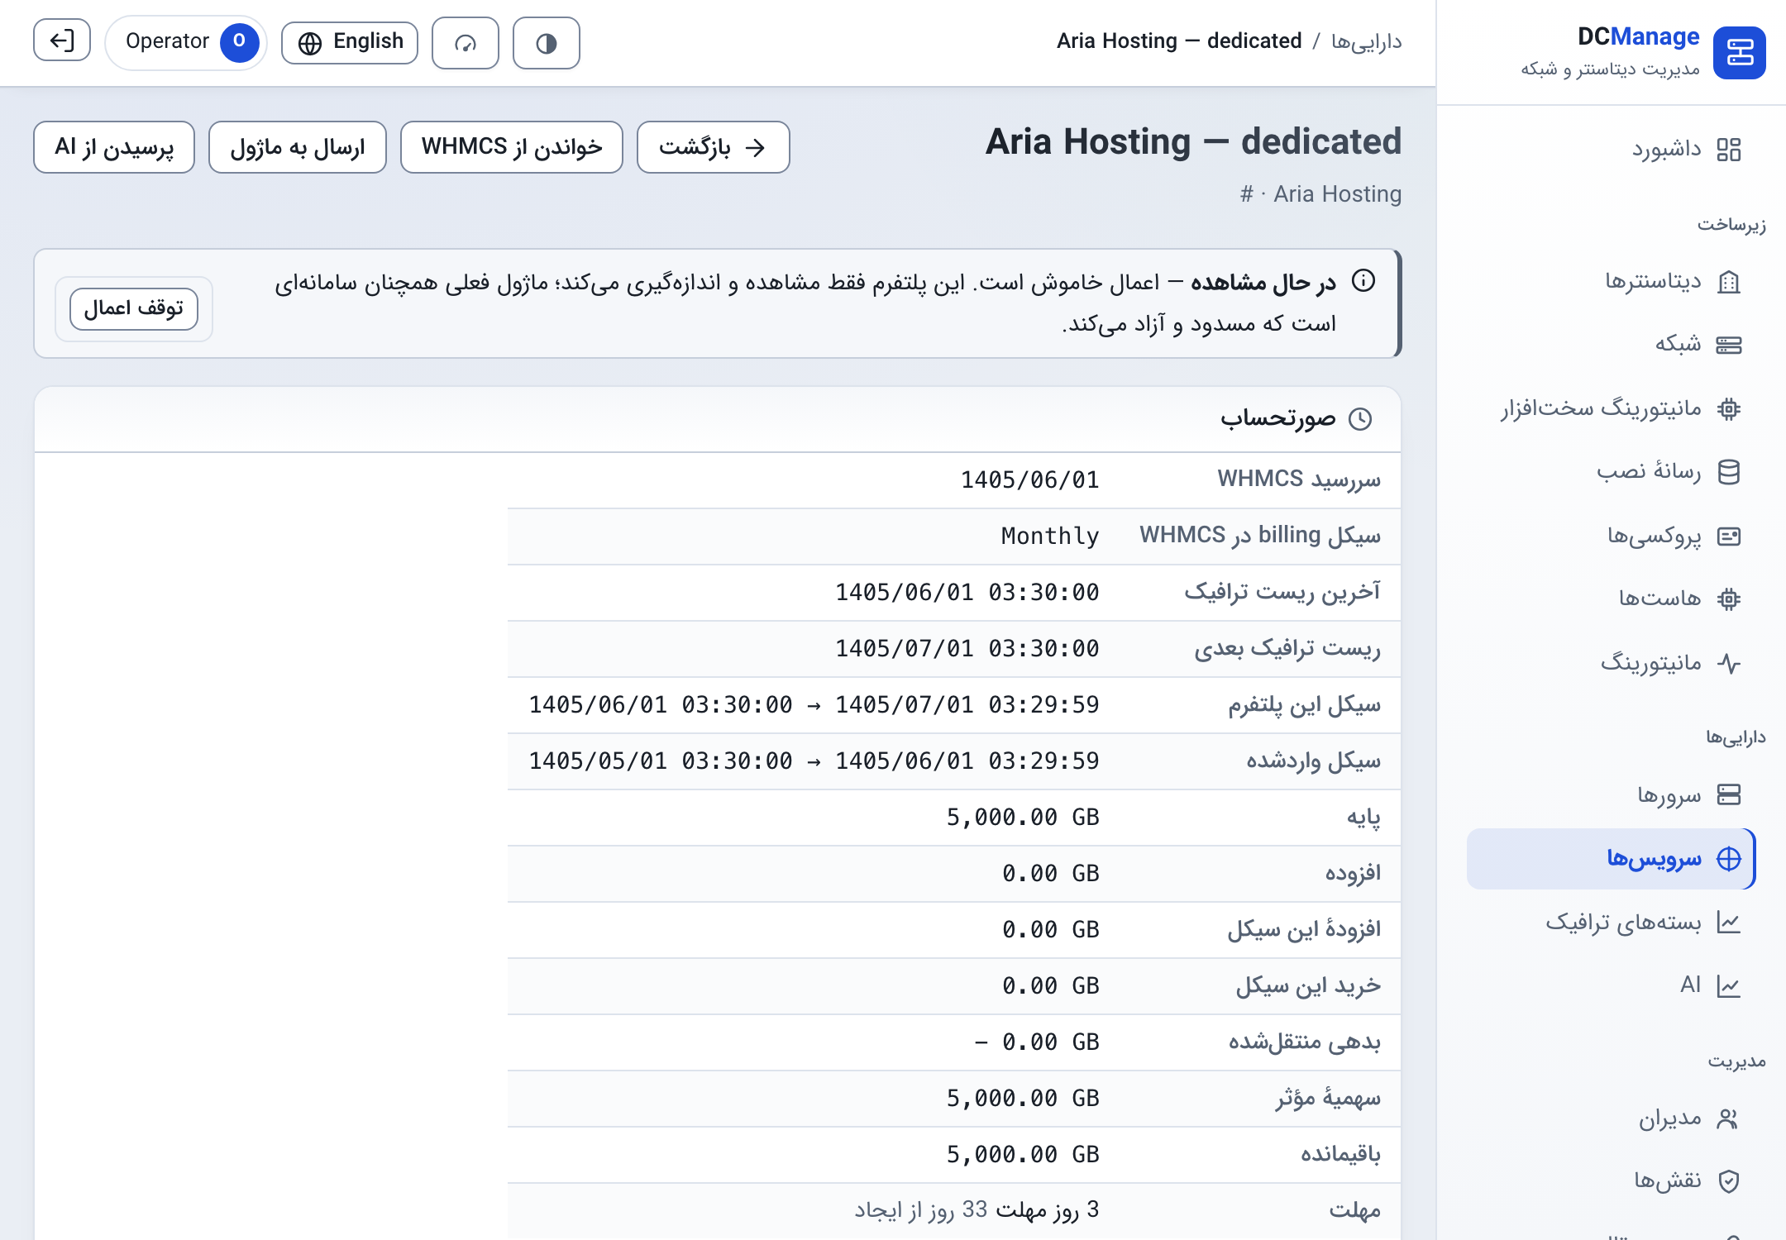Open شبکه network menu item
The image size is (1786, 1240).
tap(1611, 344)
